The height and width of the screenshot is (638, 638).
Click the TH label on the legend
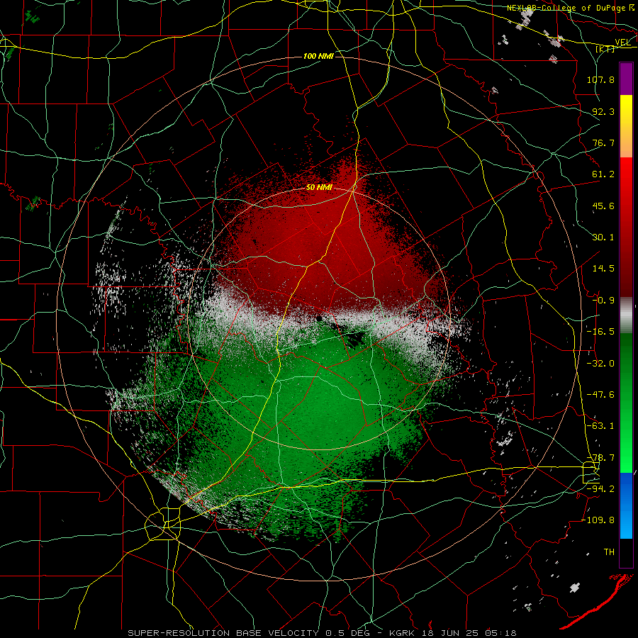(609, 552)
